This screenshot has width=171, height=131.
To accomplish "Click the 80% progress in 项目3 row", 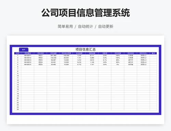I will 118,60.
